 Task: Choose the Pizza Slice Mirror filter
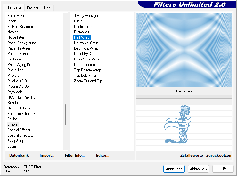[x=87, y=59]
